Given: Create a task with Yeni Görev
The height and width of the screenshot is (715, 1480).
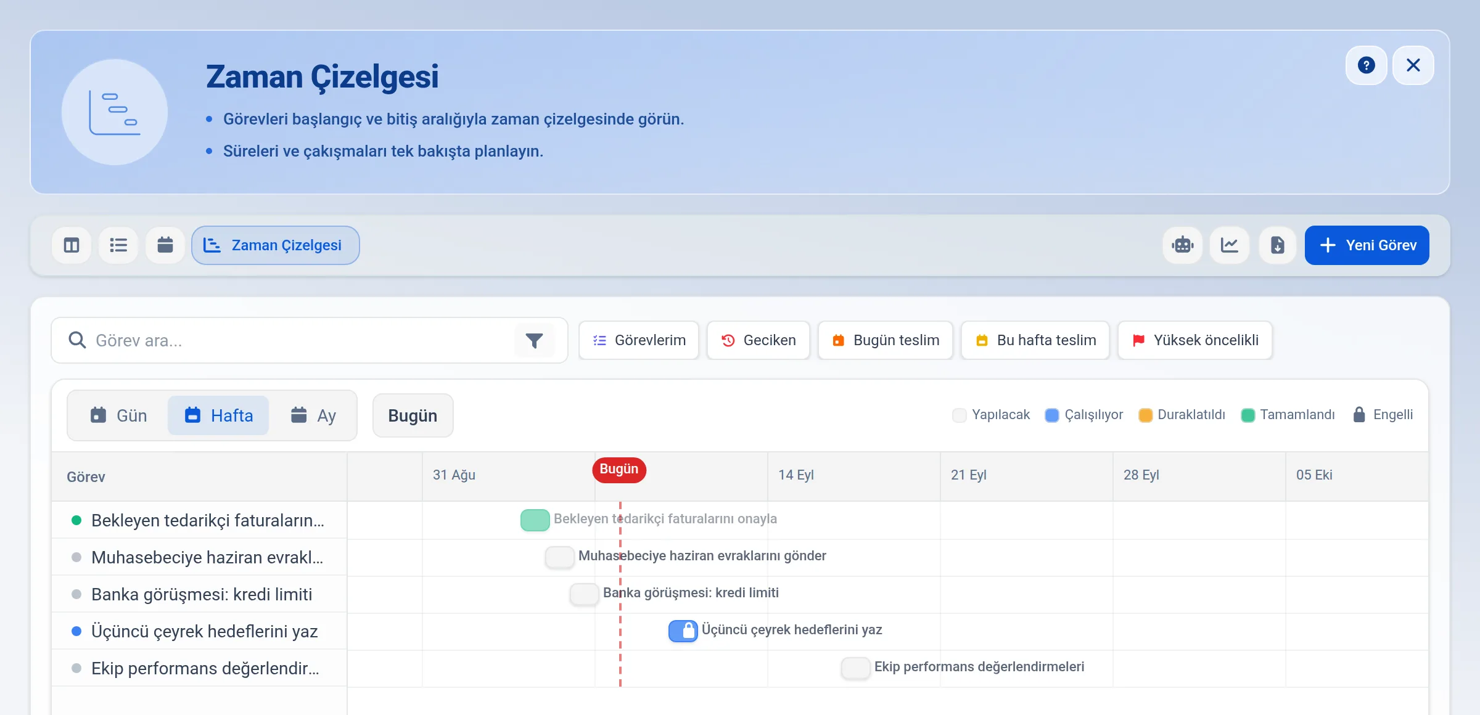Looking at the screenshot, I should coord(1367,245).
